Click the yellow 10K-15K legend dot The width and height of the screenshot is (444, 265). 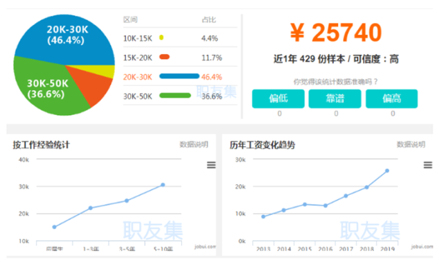[161, 37]
